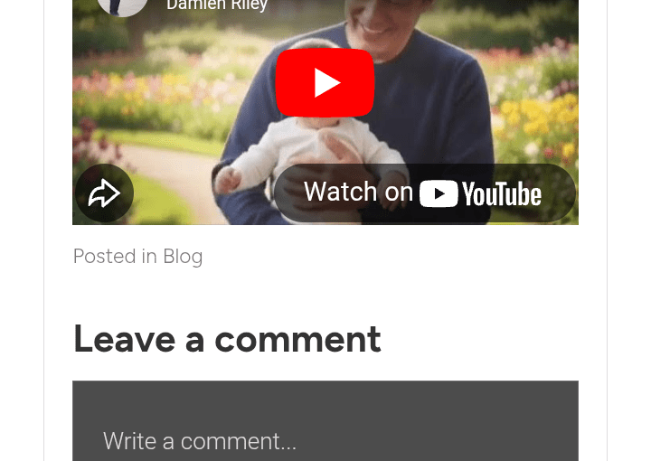Click the garden path in the video

(166, 174)
